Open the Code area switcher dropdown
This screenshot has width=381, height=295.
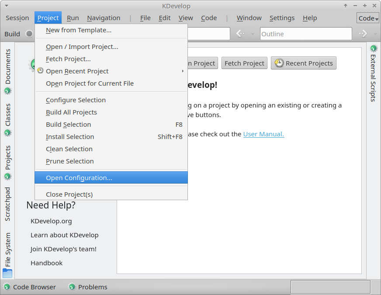coord(368,18)
